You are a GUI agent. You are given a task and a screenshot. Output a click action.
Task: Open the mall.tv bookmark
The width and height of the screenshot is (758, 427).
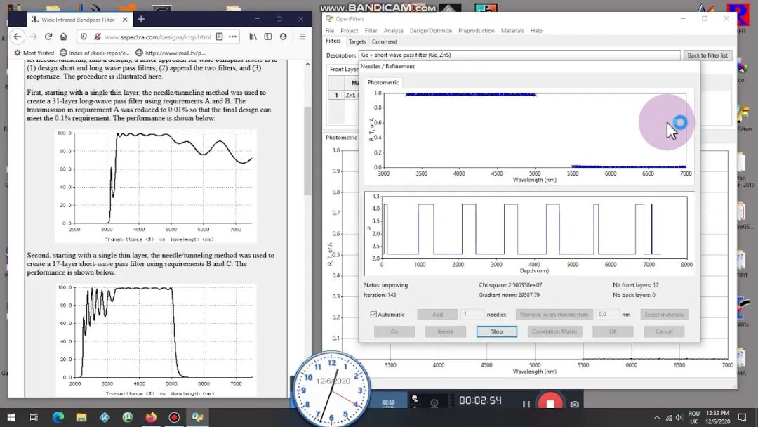tap(170, 53)
